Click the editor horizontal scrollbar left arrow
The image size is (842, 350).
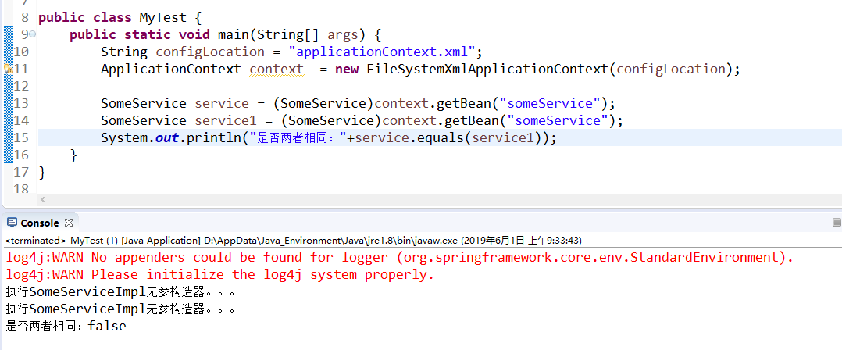point(43,200)
